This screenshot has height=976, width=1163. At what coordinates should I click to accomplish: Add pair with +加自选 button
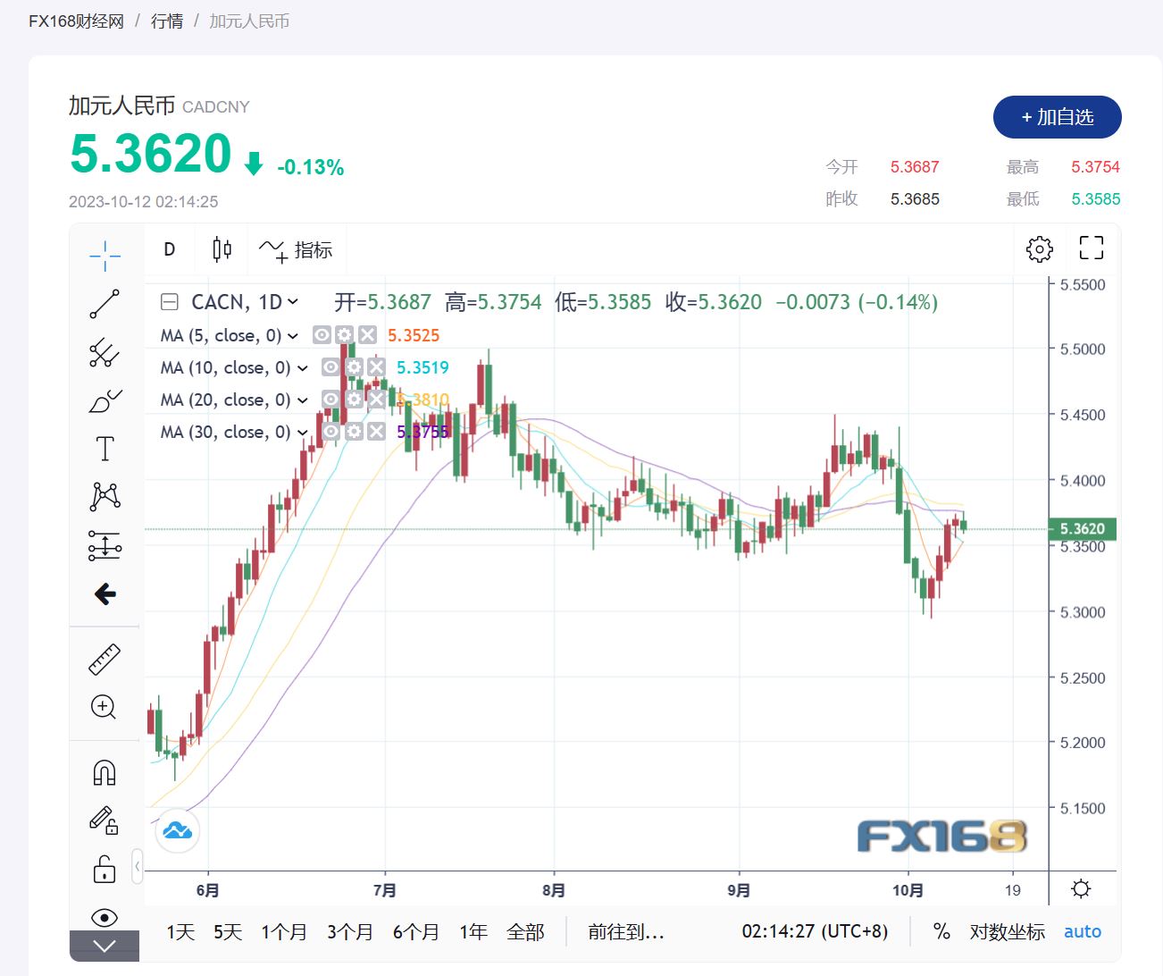pyautogui.click(x=1058, y=117)
